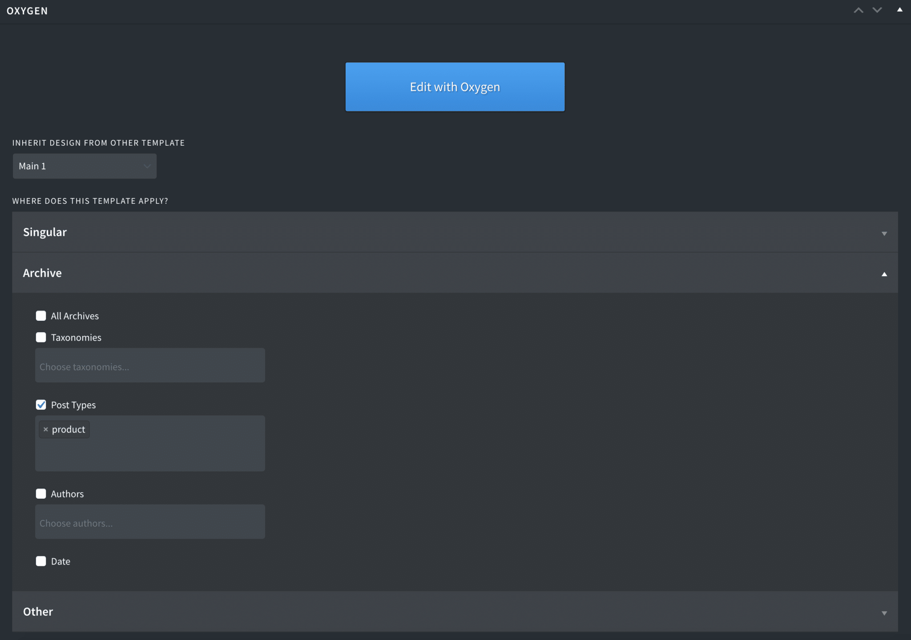This screenshot has width=911, height=640.
Task: Collapse the metabox with the top-right triangle
Action: coord(899,9)
